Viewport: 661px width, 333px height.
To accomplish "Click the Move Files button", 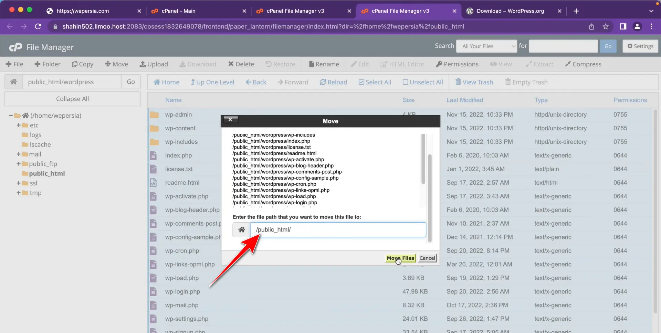I will [401, 258].
